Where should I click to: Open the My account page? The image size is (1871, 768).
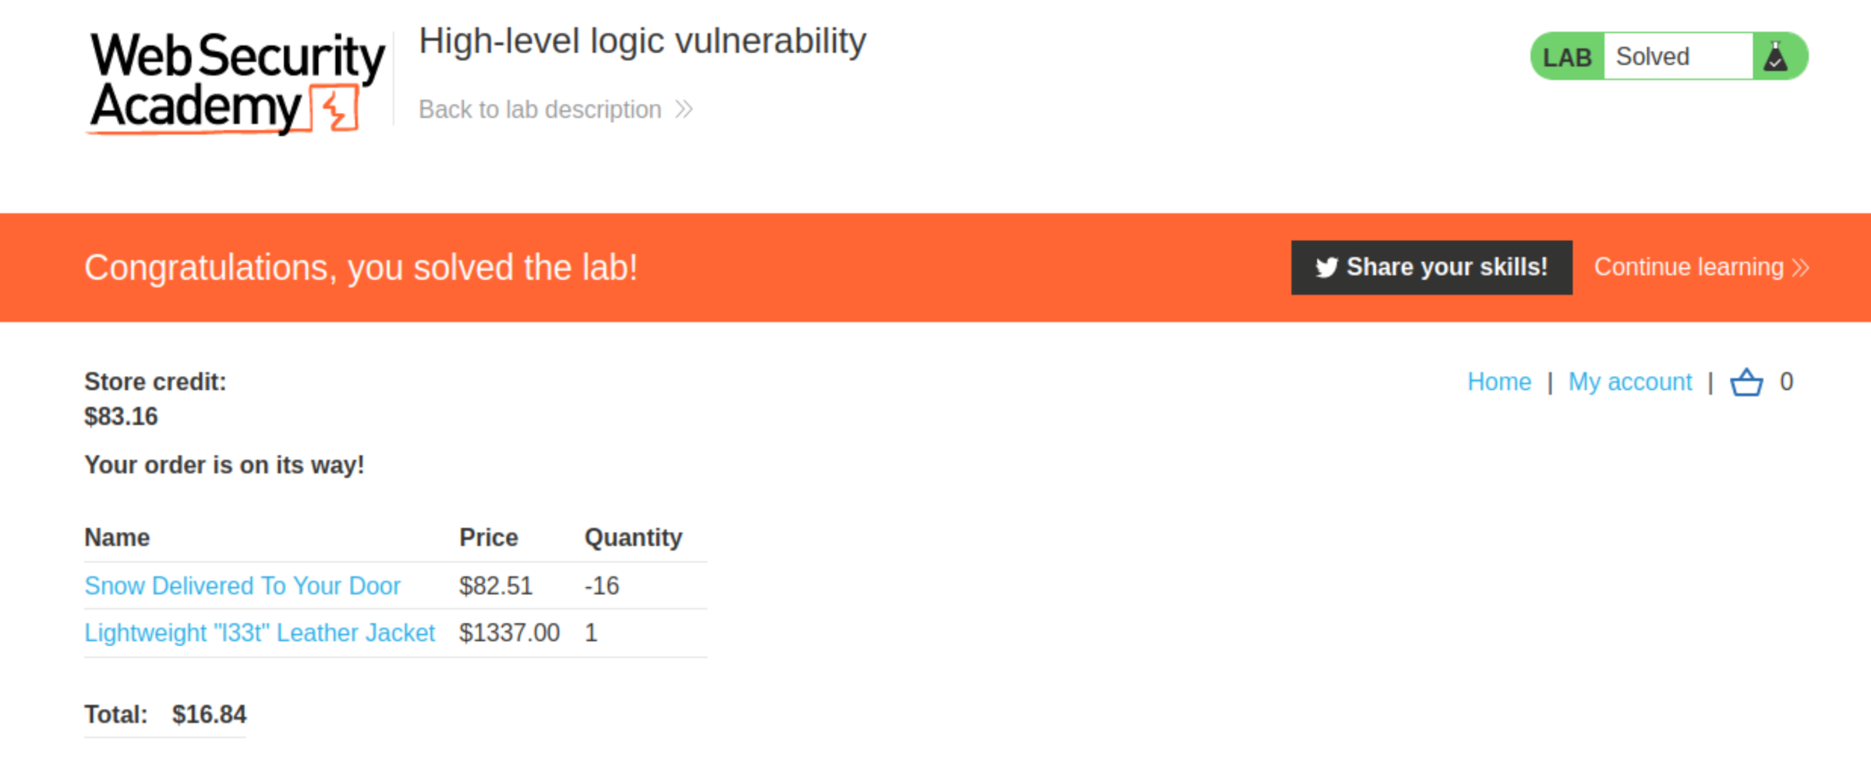pyautogui.click(x=1630, y=382)
